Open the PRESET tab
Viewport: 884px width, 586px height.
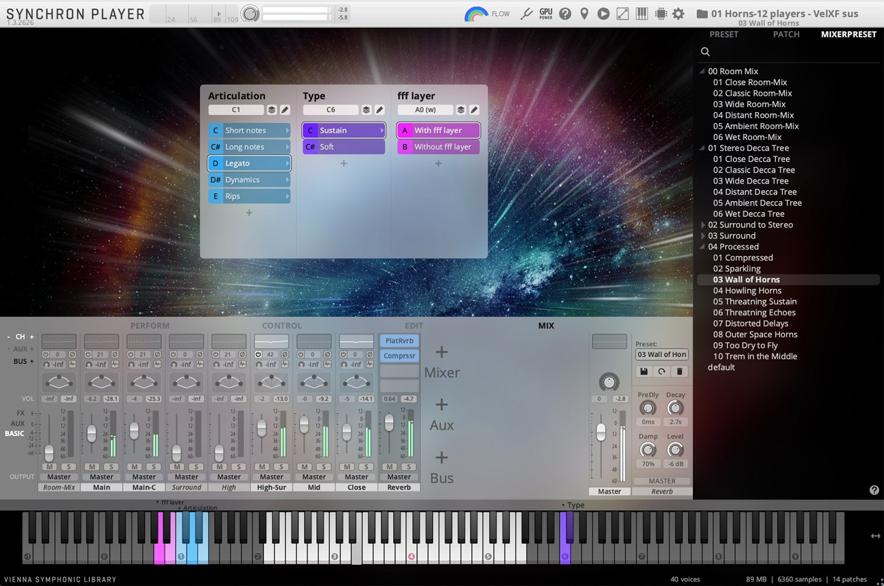(x=724, y=34)
